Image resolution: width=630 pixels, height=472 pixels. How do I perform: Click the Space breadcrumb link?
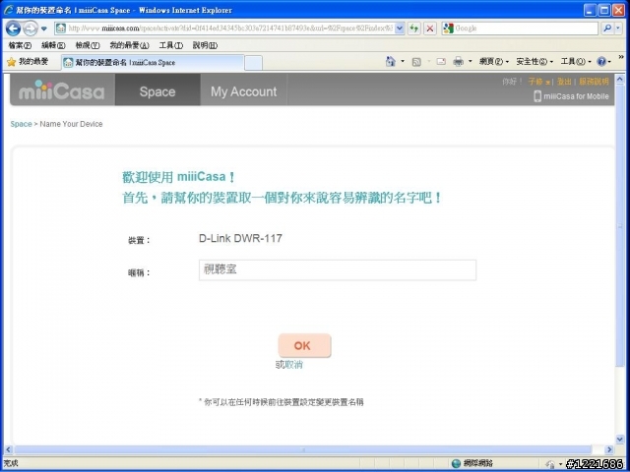(x=21, y=124)
